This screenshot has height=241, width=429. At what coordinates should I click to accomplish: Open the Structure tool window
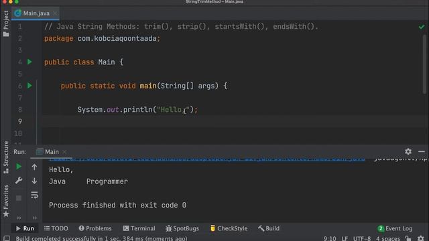click(x=6, y=157)
